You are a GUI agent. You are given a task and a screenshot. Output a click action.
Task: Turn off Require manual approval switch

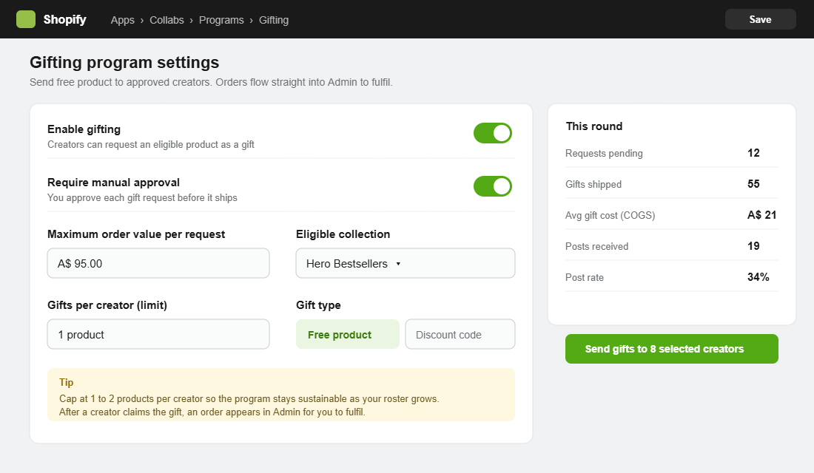click(493, 186)
